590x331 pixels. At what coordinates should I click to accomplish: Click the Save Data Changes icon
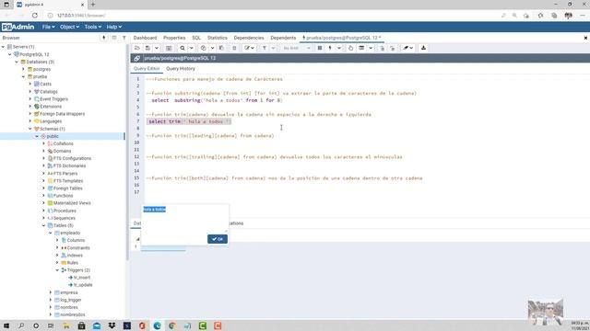[x=169, y=48]
